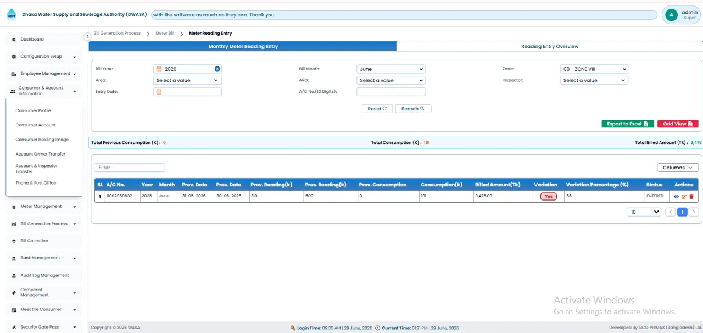Click the admin avatar icon
The height and width of the screenshot is (333, 703).
[671, 15]
